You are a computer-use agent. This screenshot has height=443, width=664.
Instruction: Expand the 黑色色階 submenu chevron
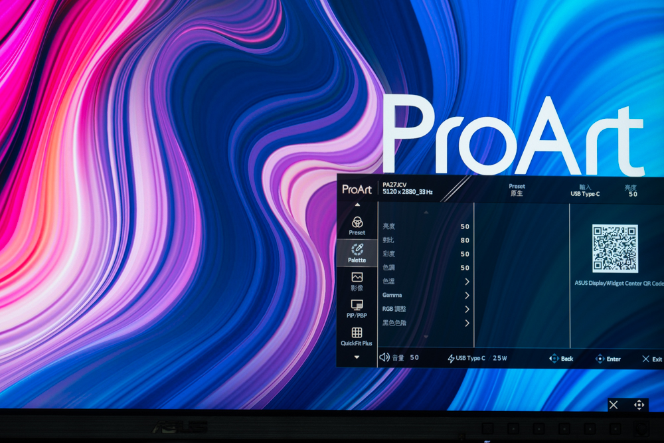coord(467,323)
